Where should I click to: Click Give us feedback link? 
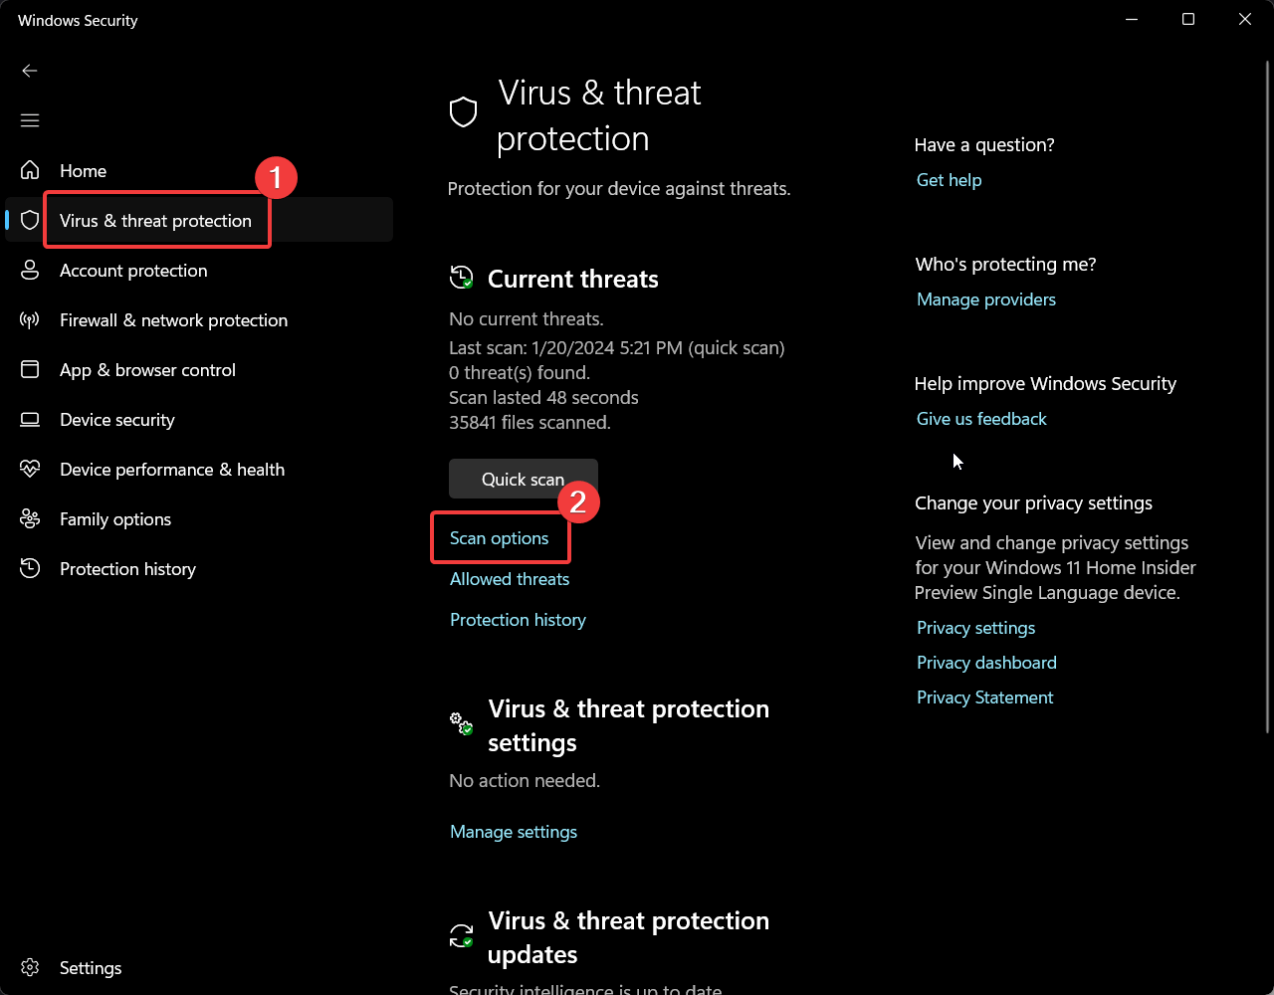(x=981, y=419)
